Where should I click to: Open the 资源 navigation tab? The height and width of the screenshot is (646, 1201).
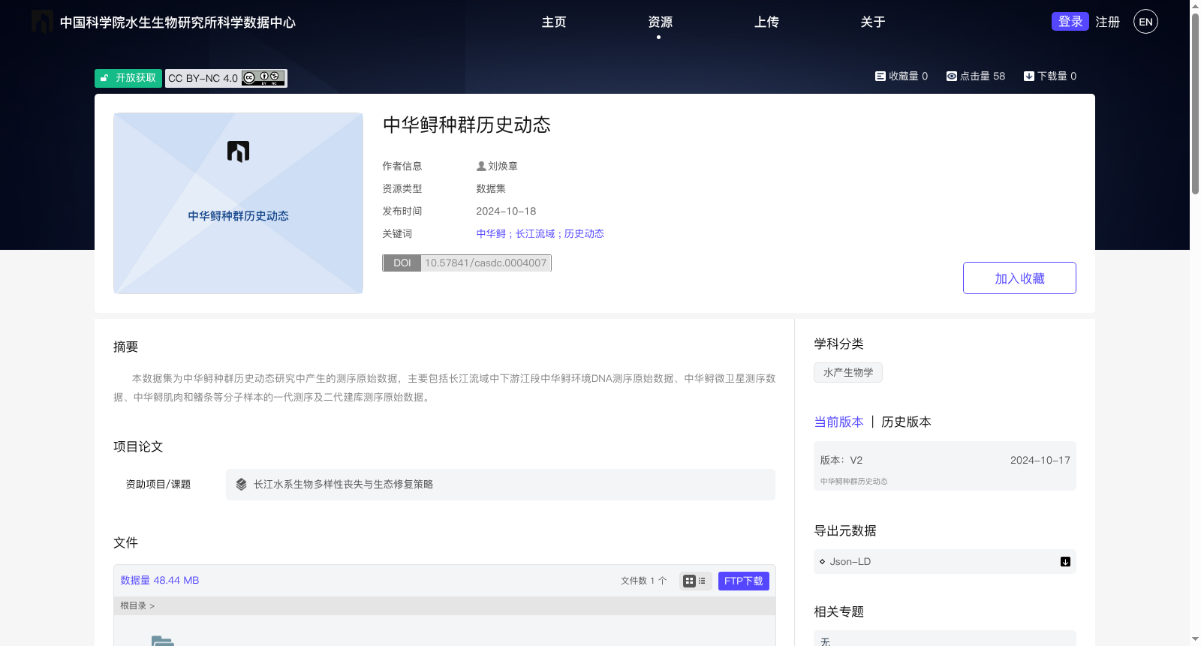point(660,23)
